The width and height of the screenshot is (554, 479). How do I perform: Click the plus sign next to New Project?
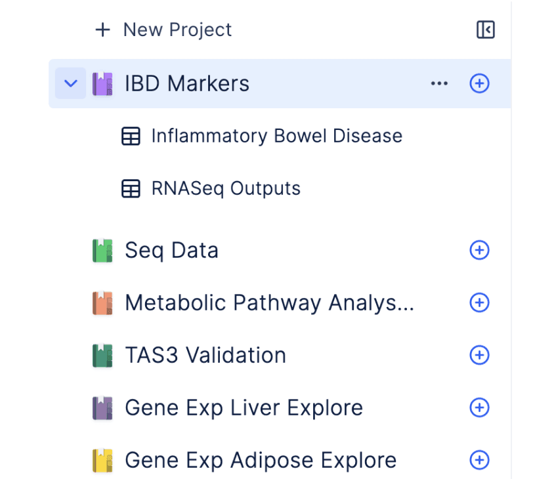(102, 30)
